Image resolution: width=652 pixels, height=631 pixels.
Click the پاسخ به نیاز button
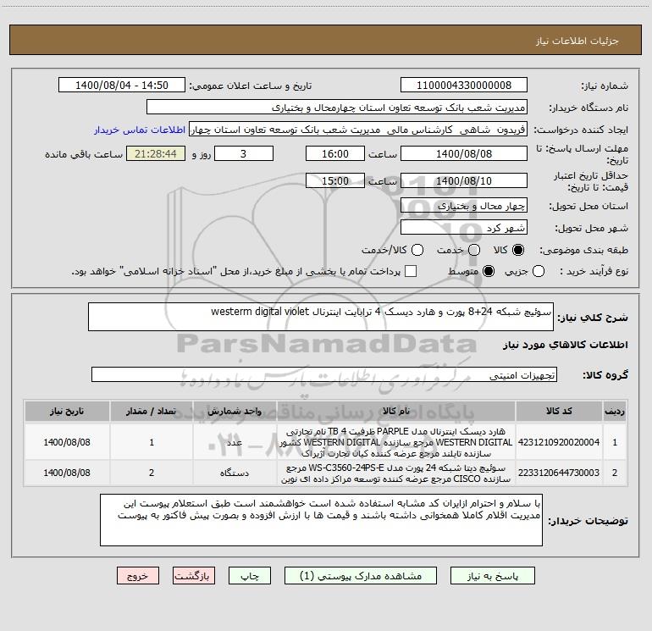point(492,576)
